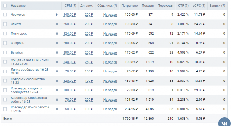Click Краснодар поиск работы impressions 4 085
231x126 pixels.
pos(150,109)
